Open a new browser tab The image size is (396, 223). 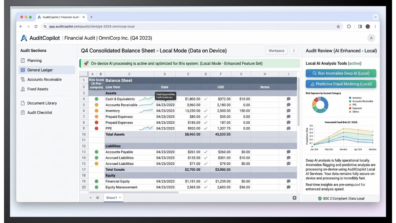click(x=91, y=17)
